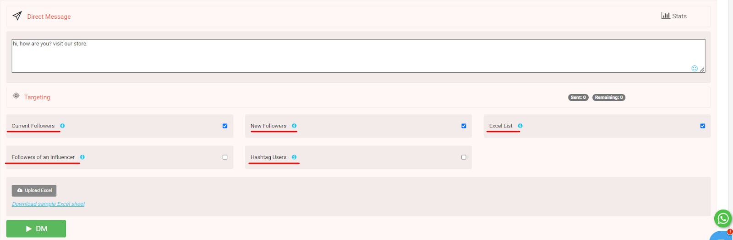Click the Upload Excel button
Image resolution: width=733 pixels, height=240 pixels.
pyautogui.click(x=34, y=191)
